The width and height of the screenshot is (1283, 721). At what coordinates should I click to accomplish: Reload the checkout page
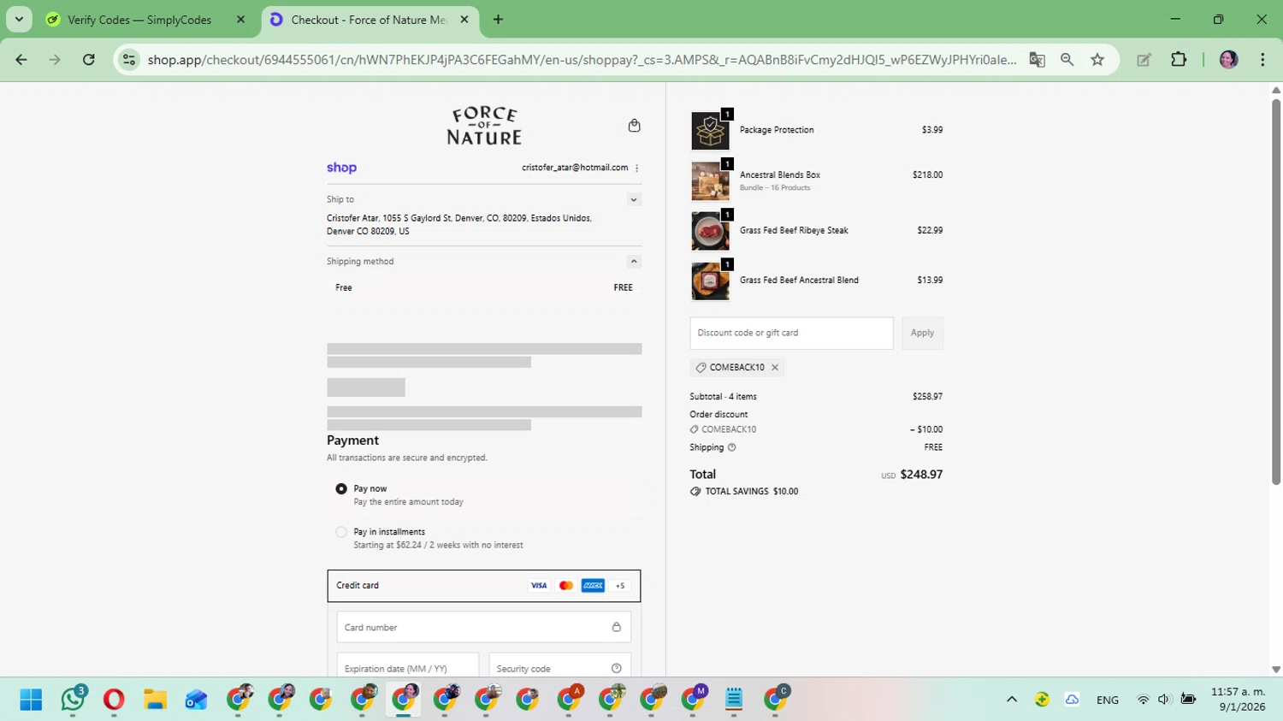(89, 60)
